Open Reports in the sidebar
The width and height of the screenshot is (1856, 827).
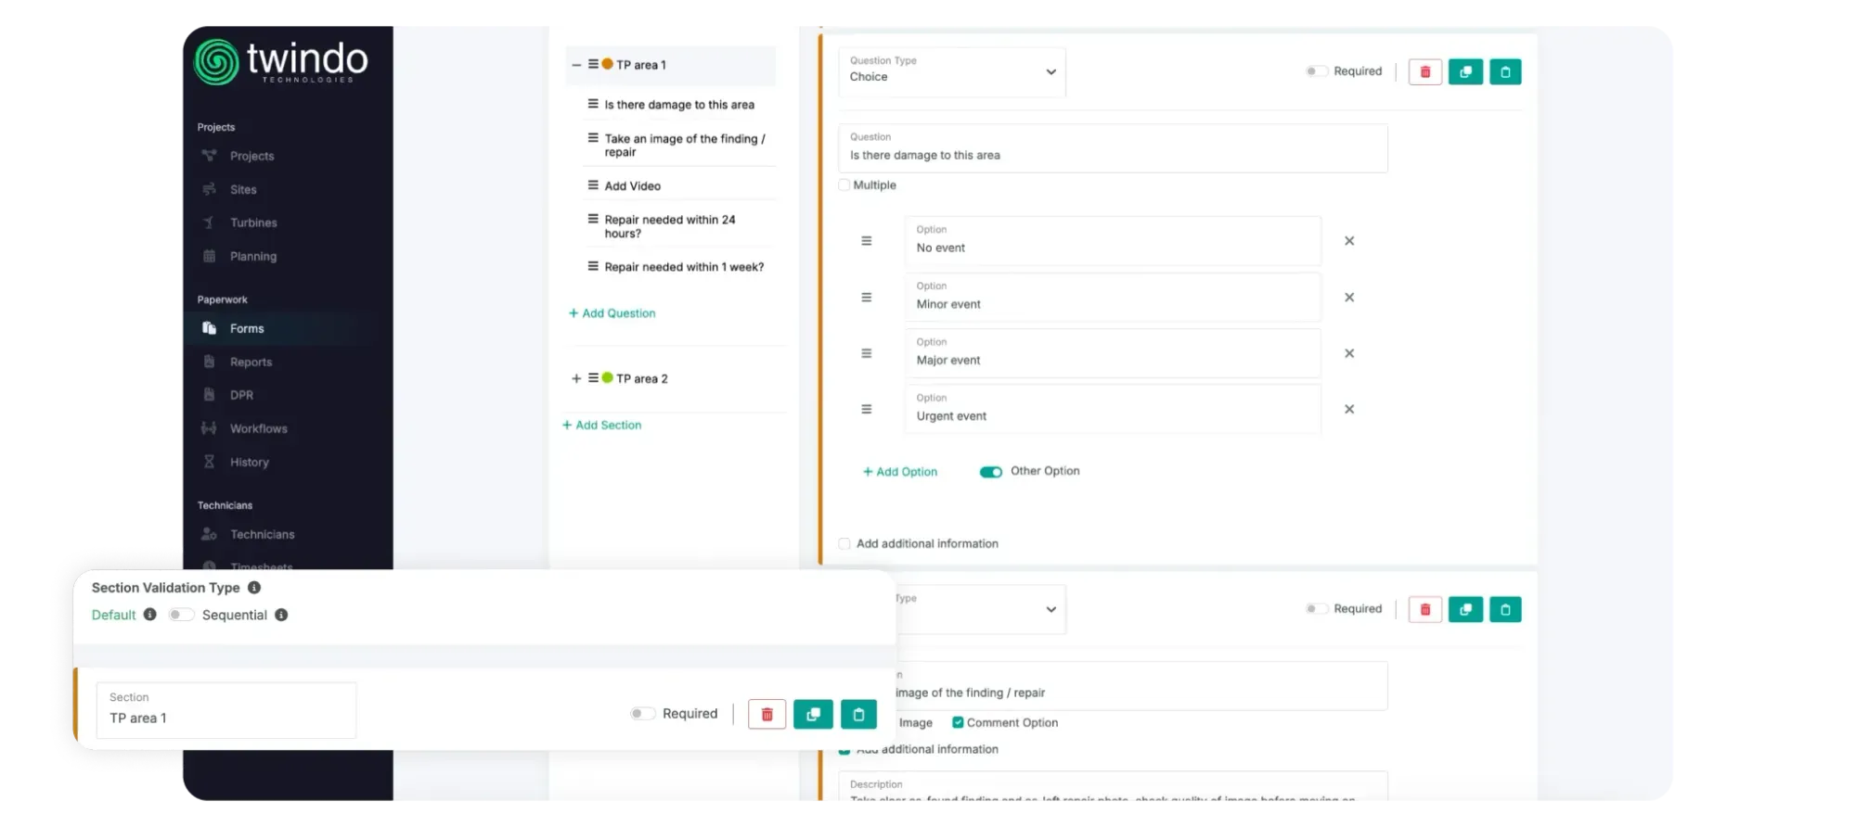251,362
